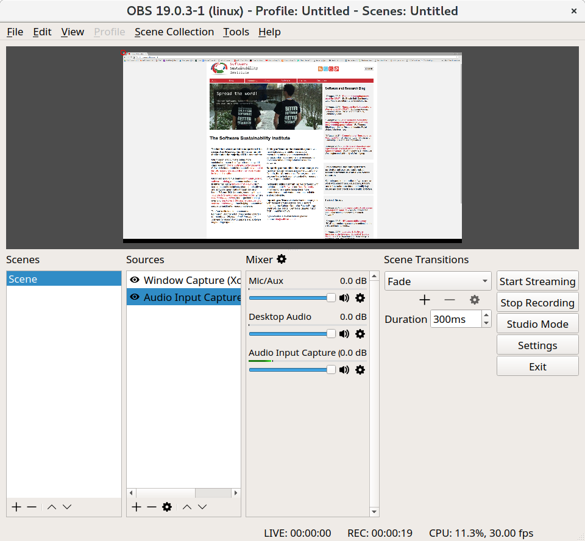Add a new scene with the plus icon
Image resolution: width=585 pixels, height=541 pixels.
pos(16,506)
